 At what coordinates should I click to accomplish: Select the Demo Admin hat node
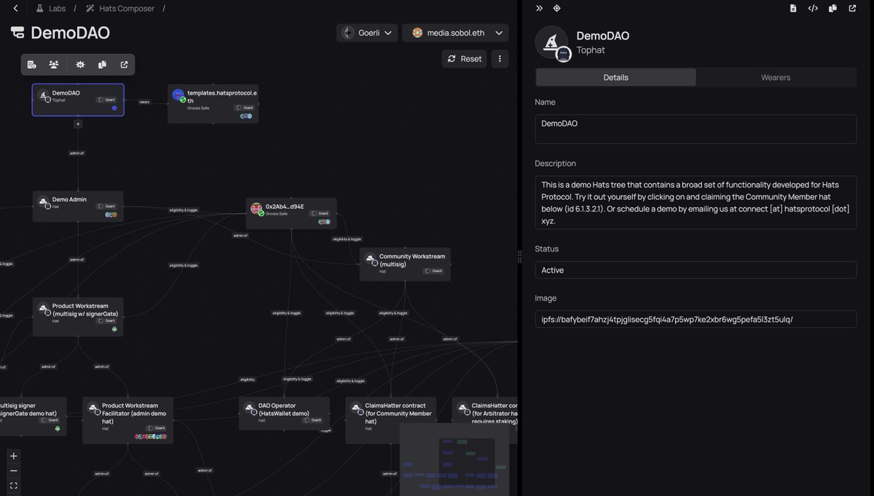pos(78,207)
